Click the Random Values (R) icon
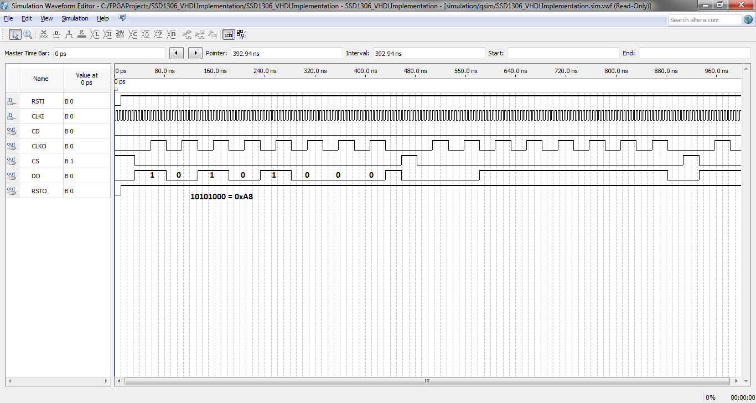 tap(172, 34)
